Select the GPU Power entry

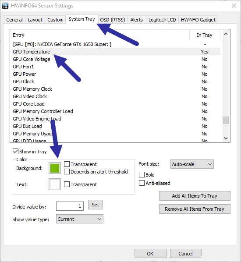116,74
